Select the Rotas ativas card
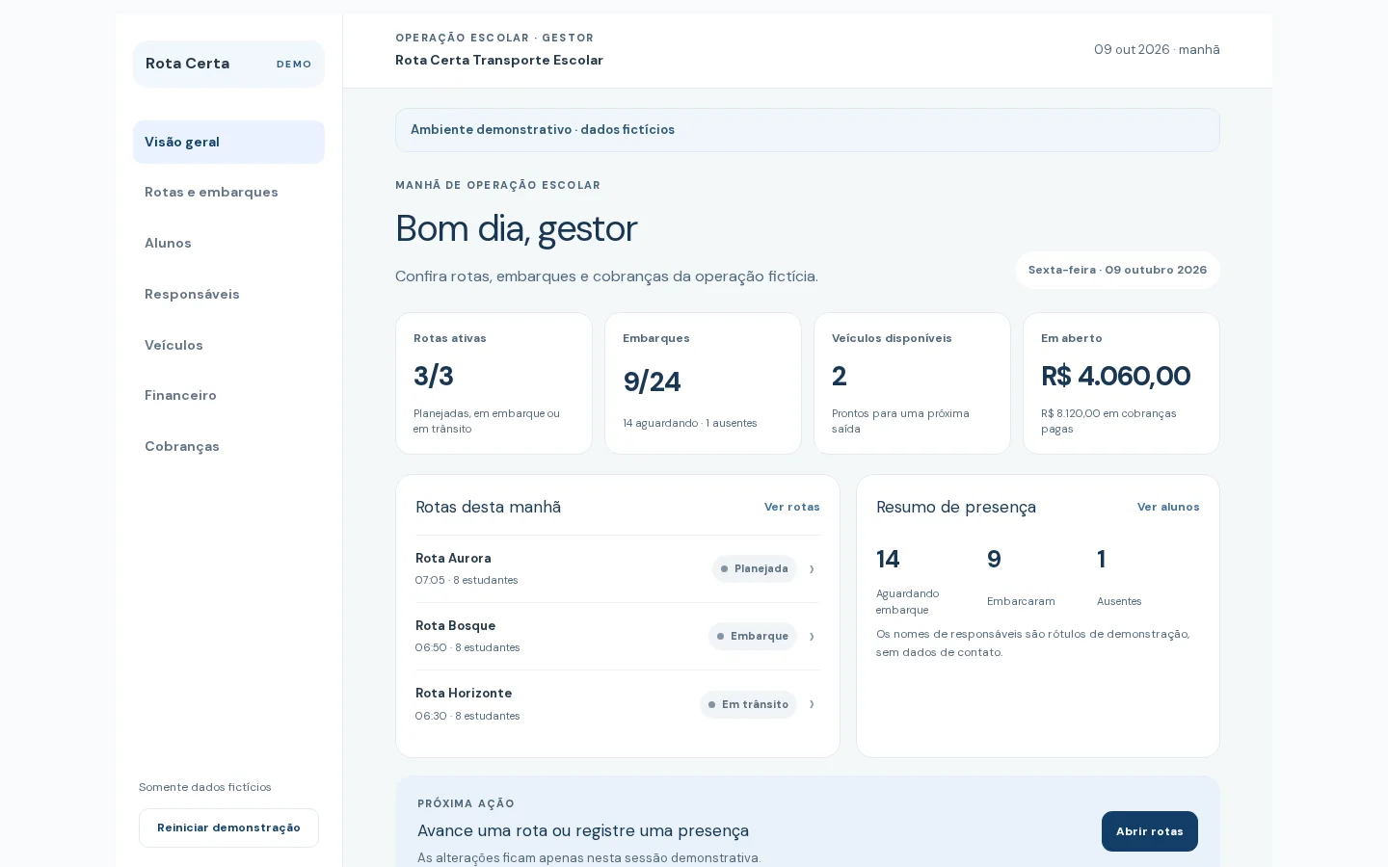The width and height of the screenshot is (1388, 867). click(x=494, y=383)
